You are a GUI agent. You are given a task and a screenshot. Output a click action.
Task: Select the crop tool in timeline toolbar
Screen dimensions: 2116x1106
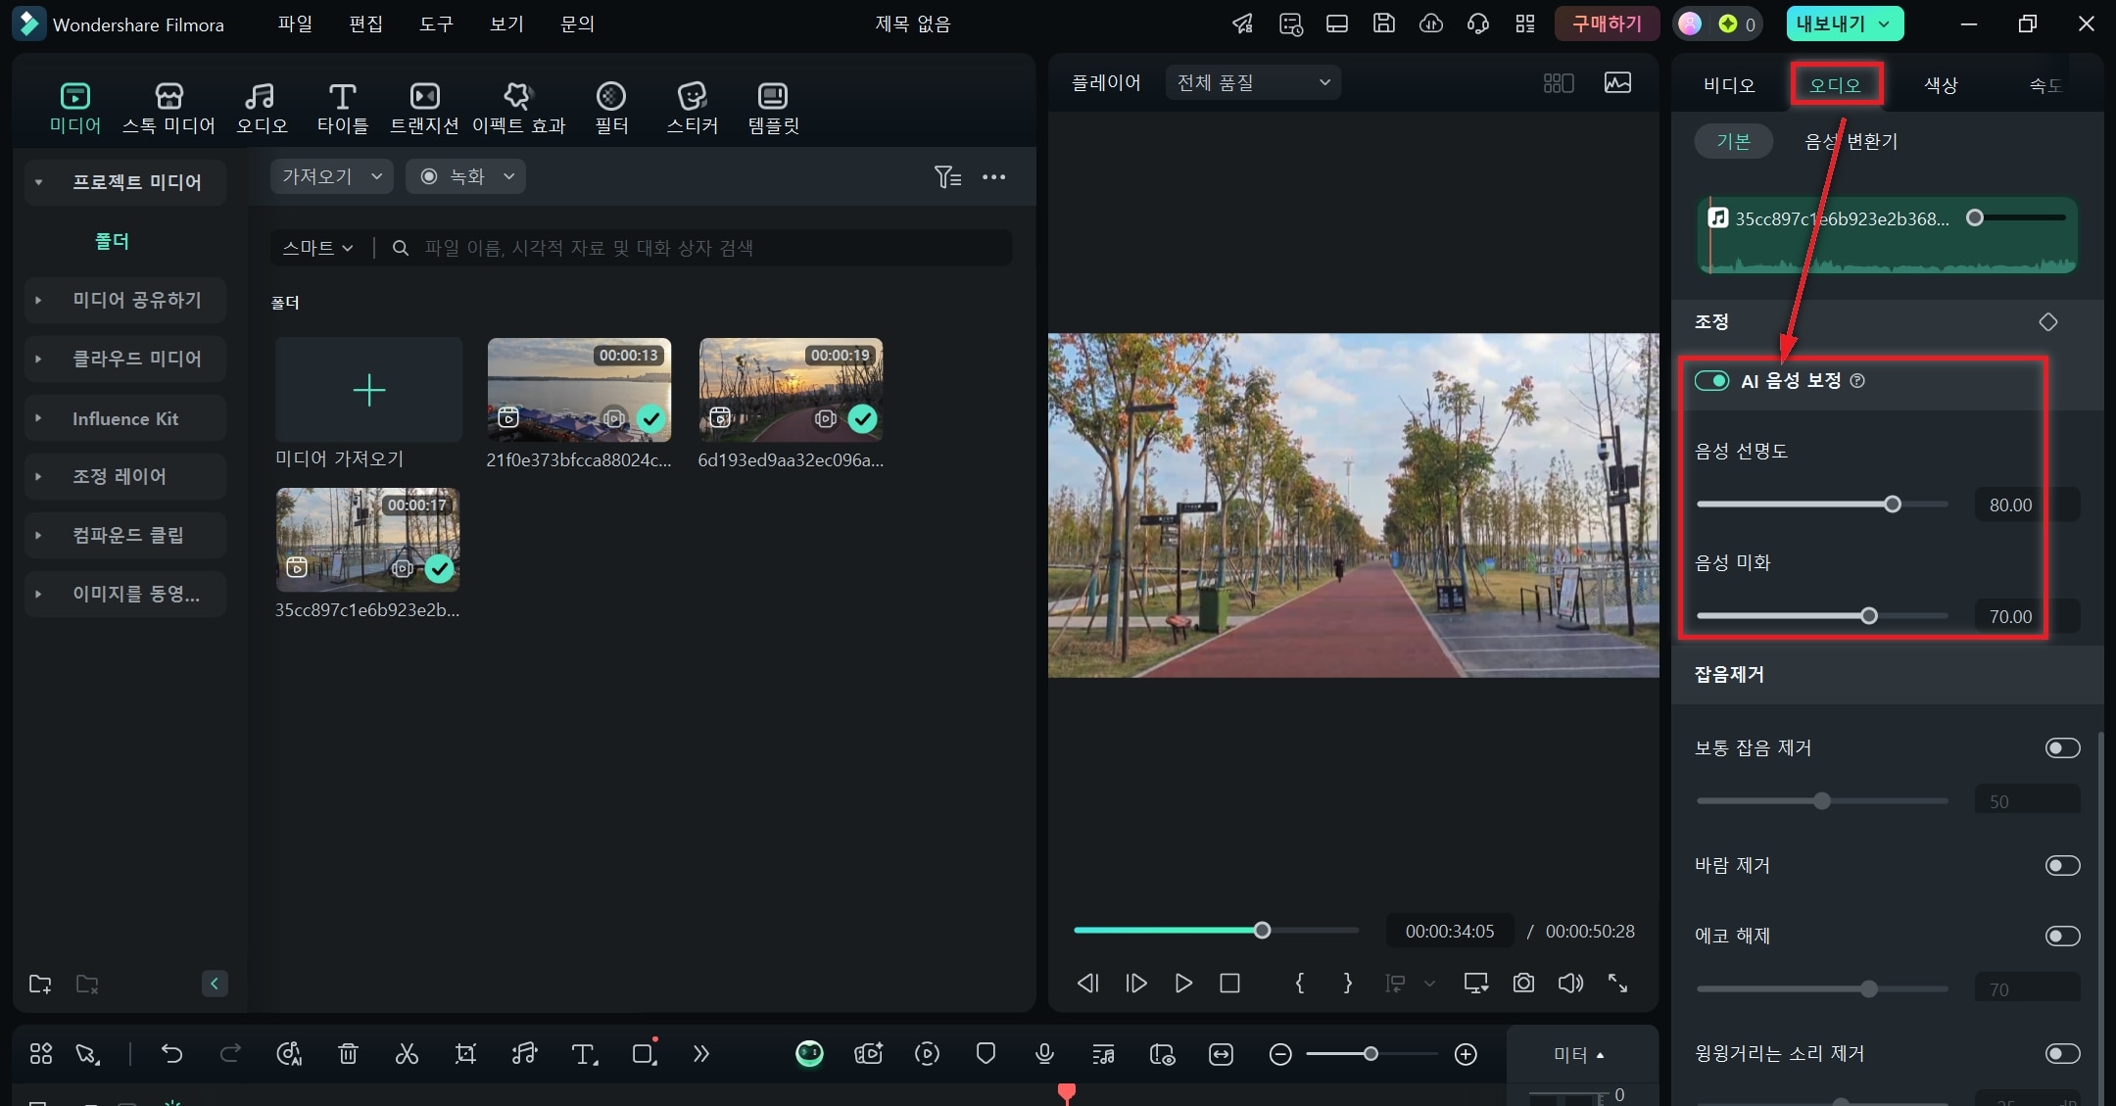pos(465,1054)
